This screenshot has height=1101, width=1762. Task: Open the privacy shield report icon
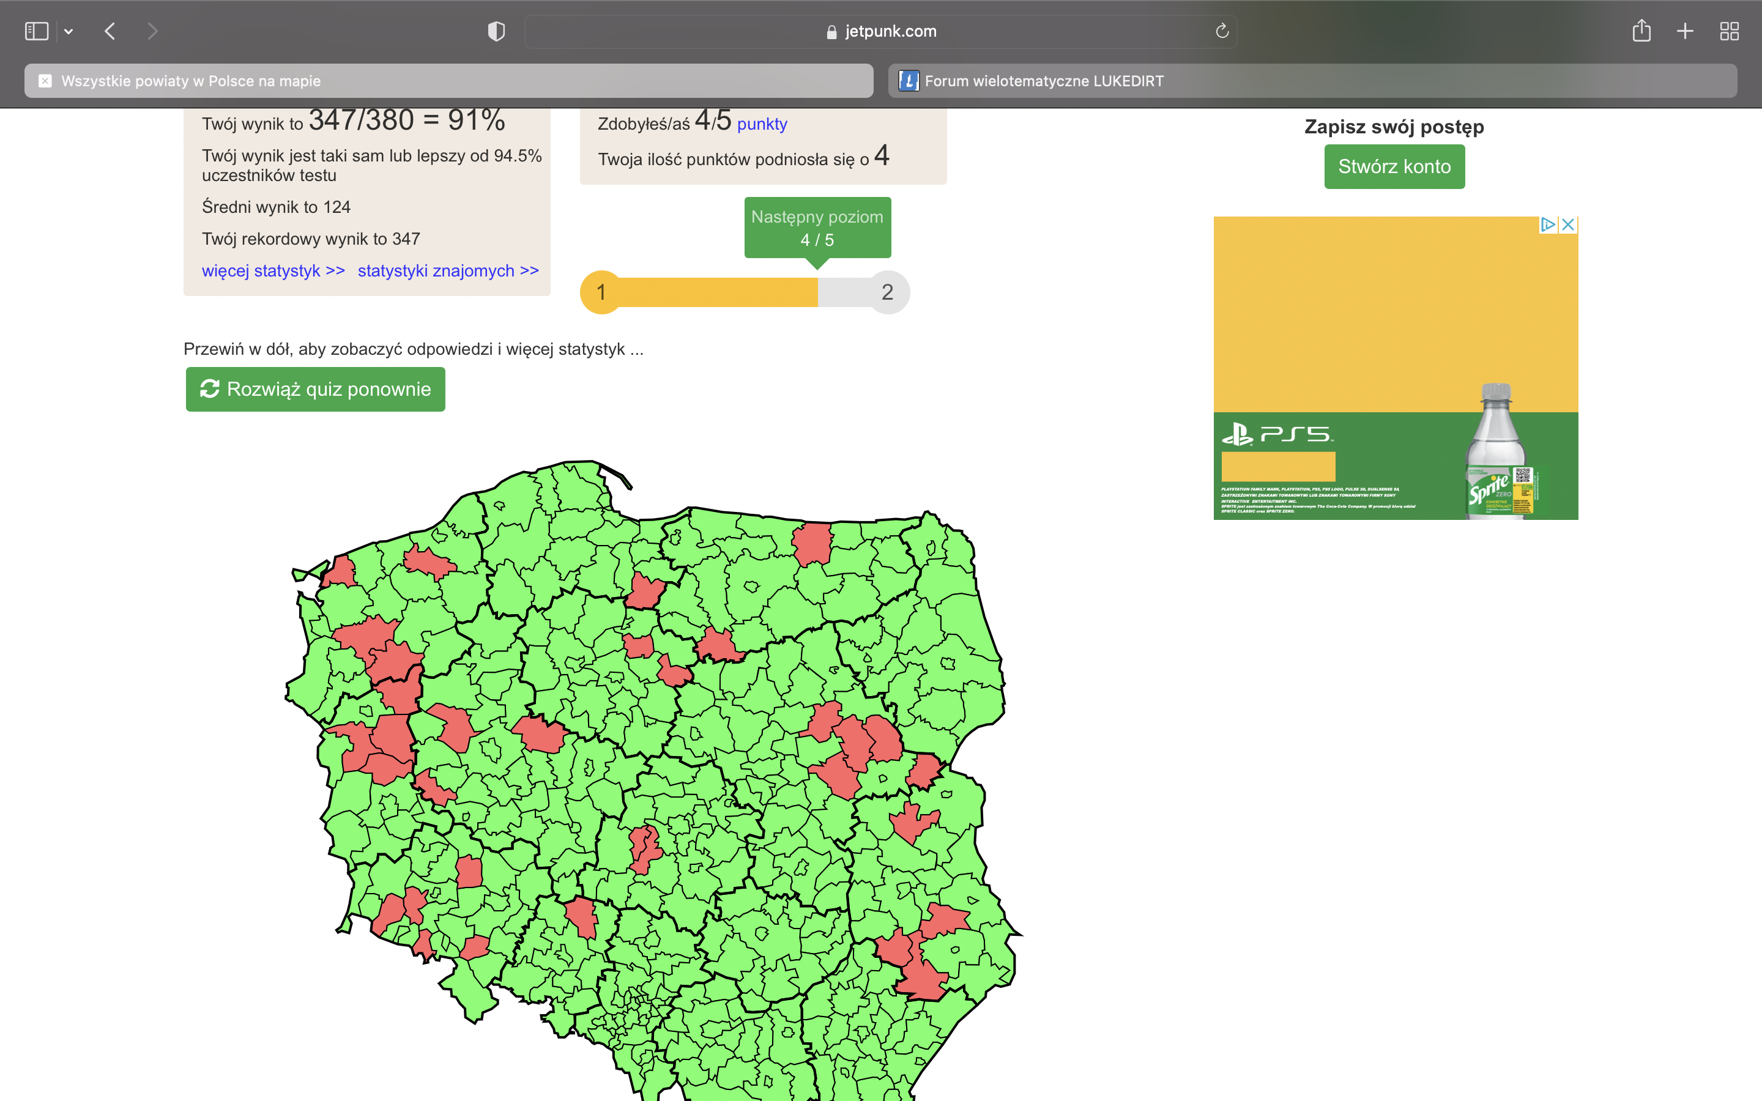[x=496, y=31]
